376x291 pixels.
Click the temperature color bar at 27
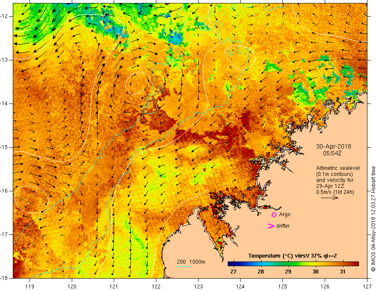(x=233, y=264)
